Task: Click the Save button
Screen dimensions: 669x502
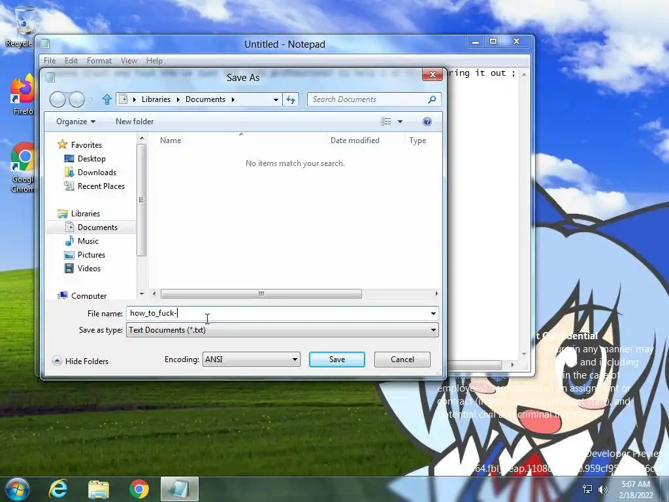Action: click(337, 360)
